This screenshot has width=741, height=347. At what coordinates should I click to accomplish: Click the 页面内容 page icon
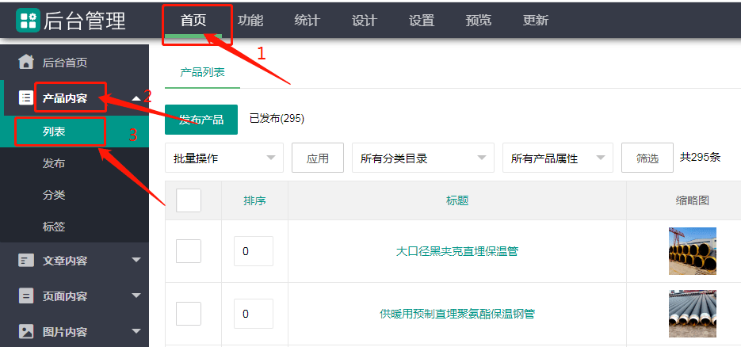tap(26, 296)
